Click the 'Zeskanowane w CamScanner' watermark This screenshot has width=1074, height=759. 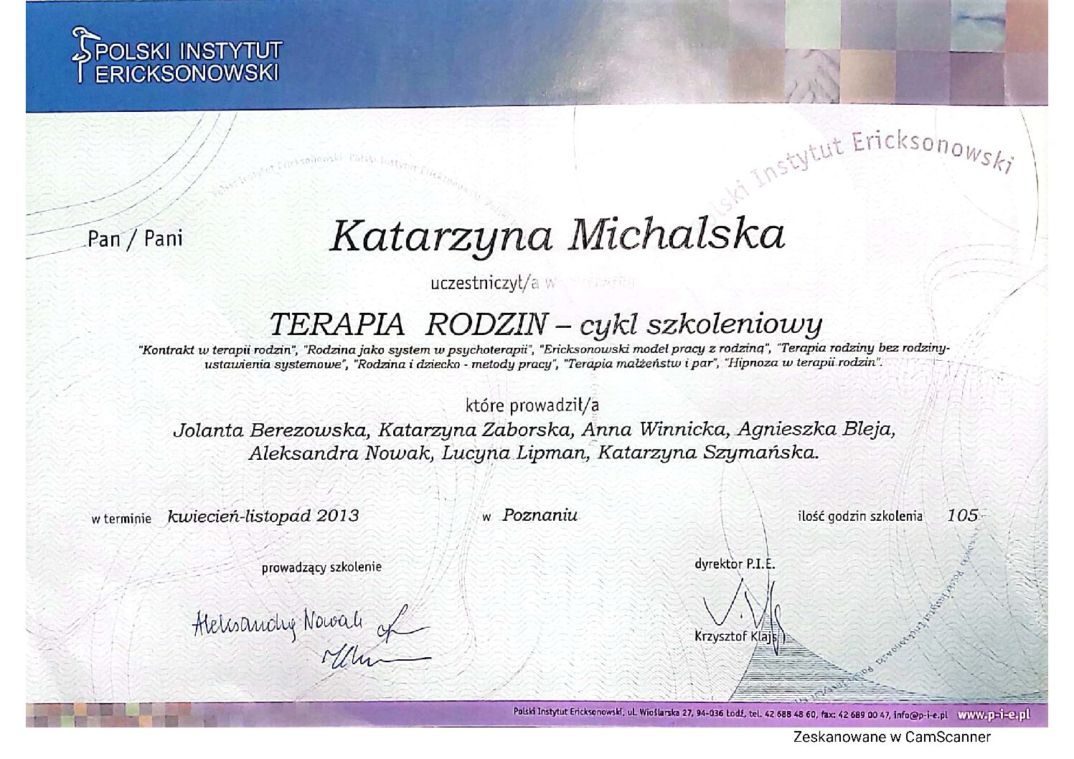click(892, 737)
